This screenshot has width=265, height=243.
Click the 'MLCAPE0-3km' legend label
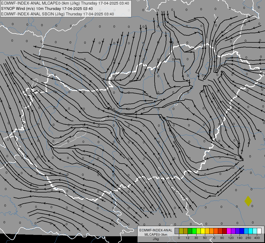click(x=156, y=235)
